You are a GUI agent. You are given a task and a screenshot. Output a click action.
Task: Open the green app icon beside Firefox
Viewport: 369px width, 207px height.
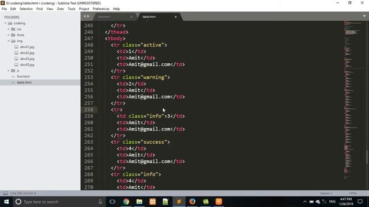pos(206,202)
